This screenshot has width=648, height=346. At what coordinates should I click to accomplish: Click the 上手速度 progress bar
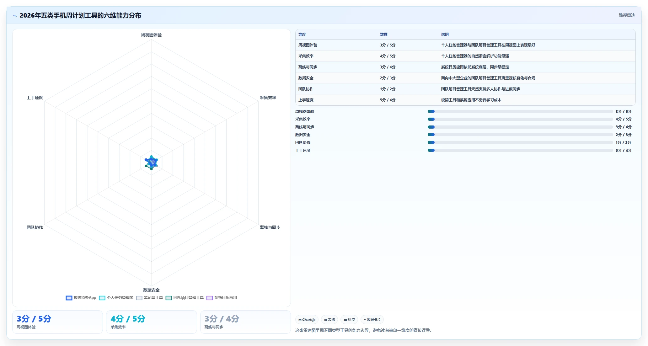coord(520,150)
